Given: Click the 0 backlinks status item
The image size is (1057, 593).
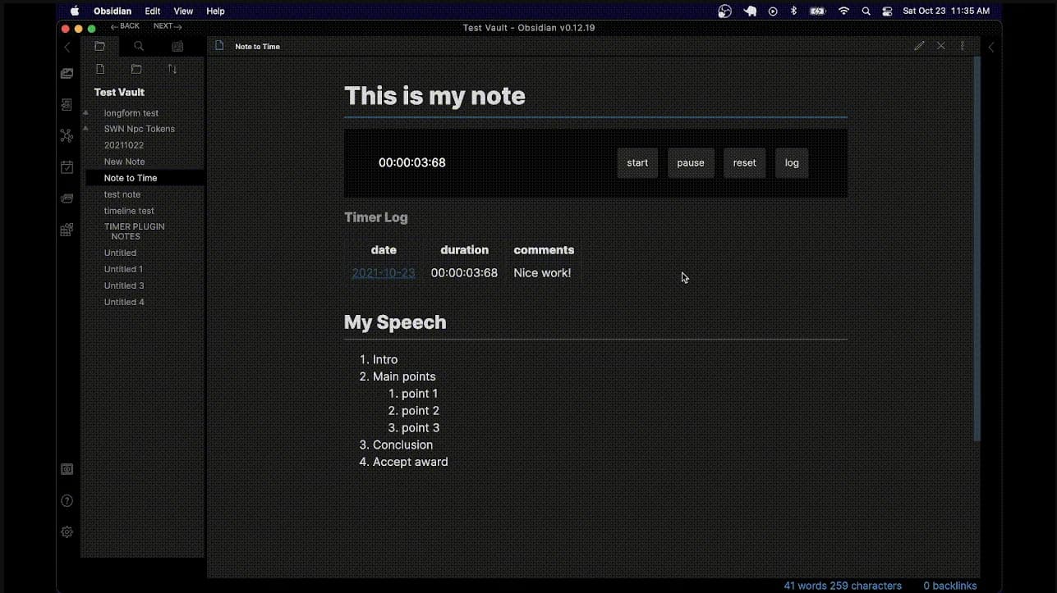Looking at the screenshot, I should click(950, 586).
